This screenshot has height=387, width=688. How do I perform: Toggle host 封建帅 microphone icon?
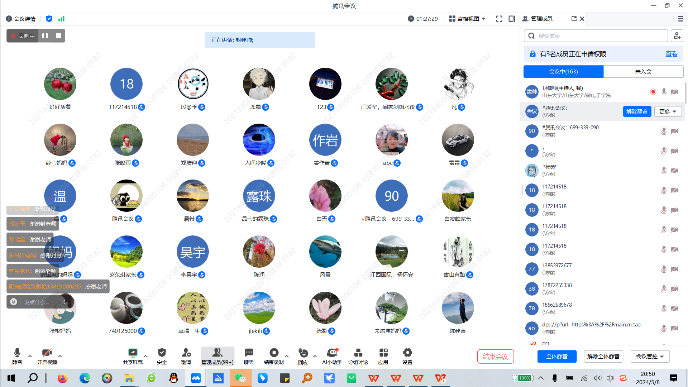coord(664,92)
